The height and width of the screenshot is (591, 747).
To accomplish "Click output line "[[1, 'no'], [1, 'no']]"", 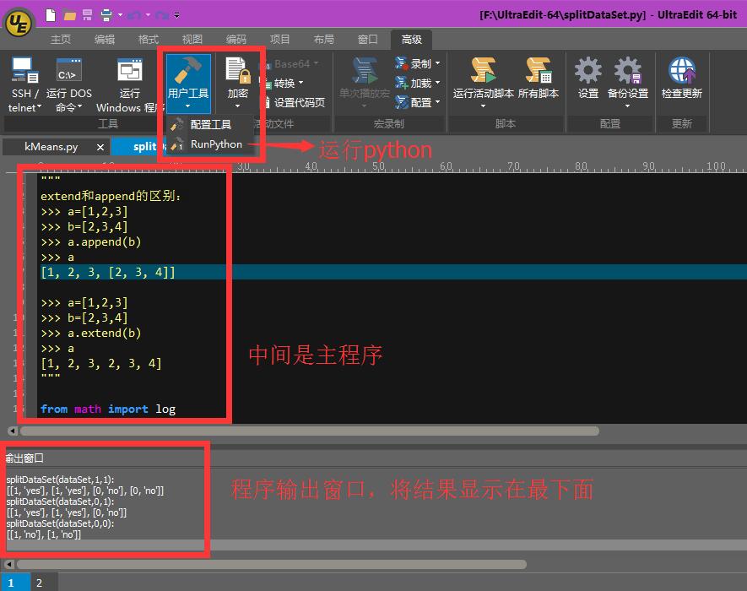I will click(x=44, y=534).
